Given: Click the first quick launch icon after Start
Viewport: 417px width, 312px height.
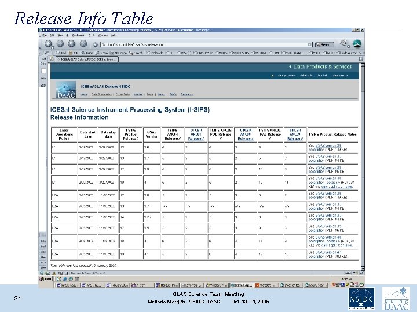Looking at the screenshot, I should (x=58, y=279).
